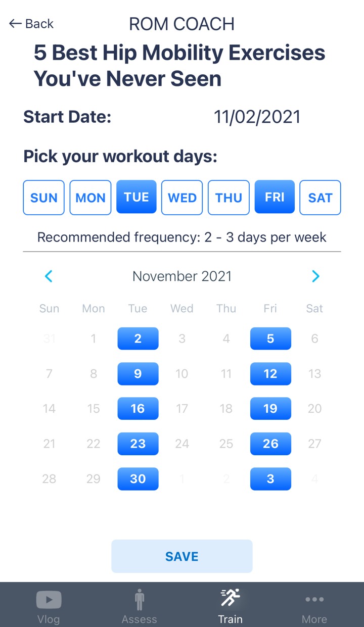Toggle SUN workout day
This screenshot has width=364, height=627.
point(44,198)
